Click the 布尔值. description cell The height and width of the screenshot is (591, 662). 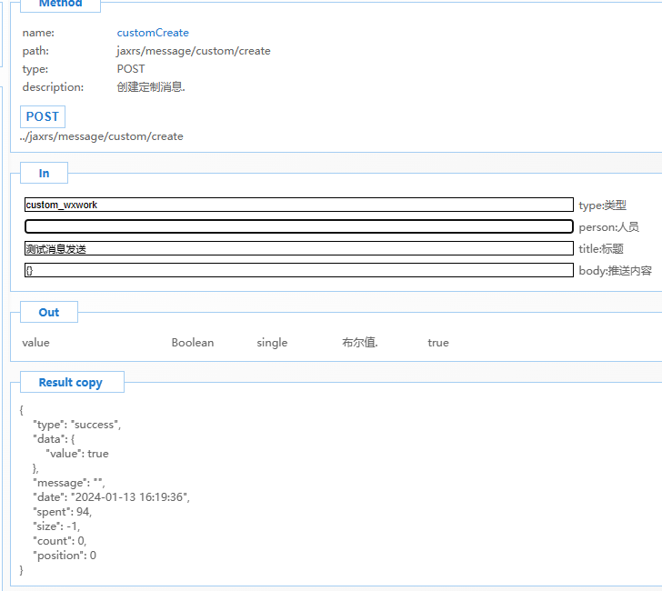tap(360, 343)
